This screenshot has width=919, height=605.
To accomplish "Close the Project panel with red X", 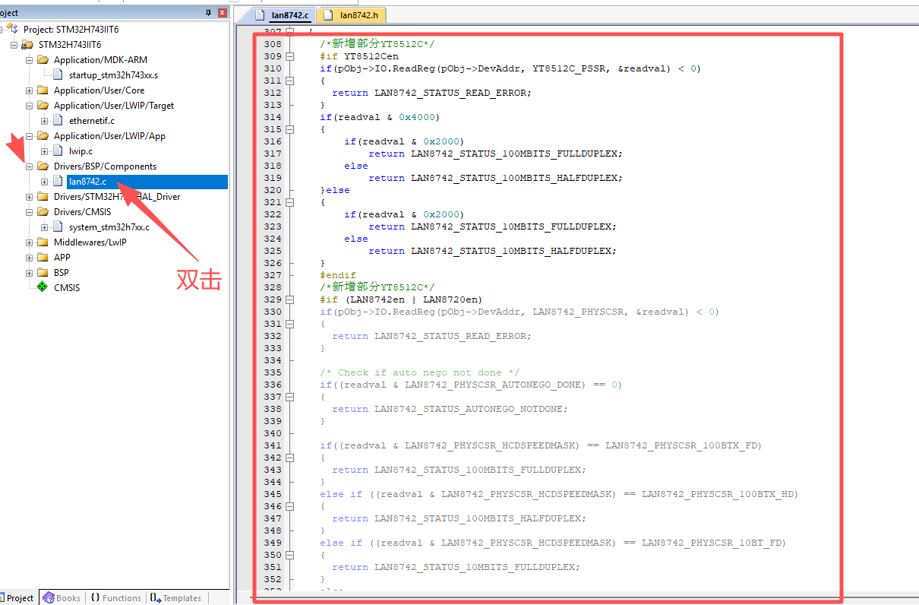I will tap(223, 13).
